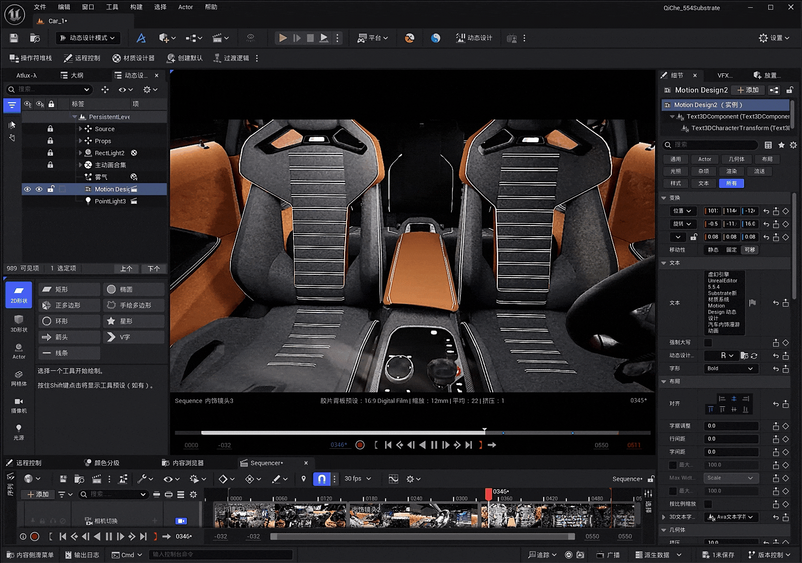
Task: Open the File (文件) menu
Action: (40, 7)
